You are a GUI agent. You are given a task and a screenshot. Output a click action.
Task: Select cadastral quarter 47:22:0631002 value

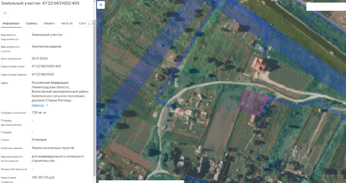pyautogui.click(x=43, y=74)
